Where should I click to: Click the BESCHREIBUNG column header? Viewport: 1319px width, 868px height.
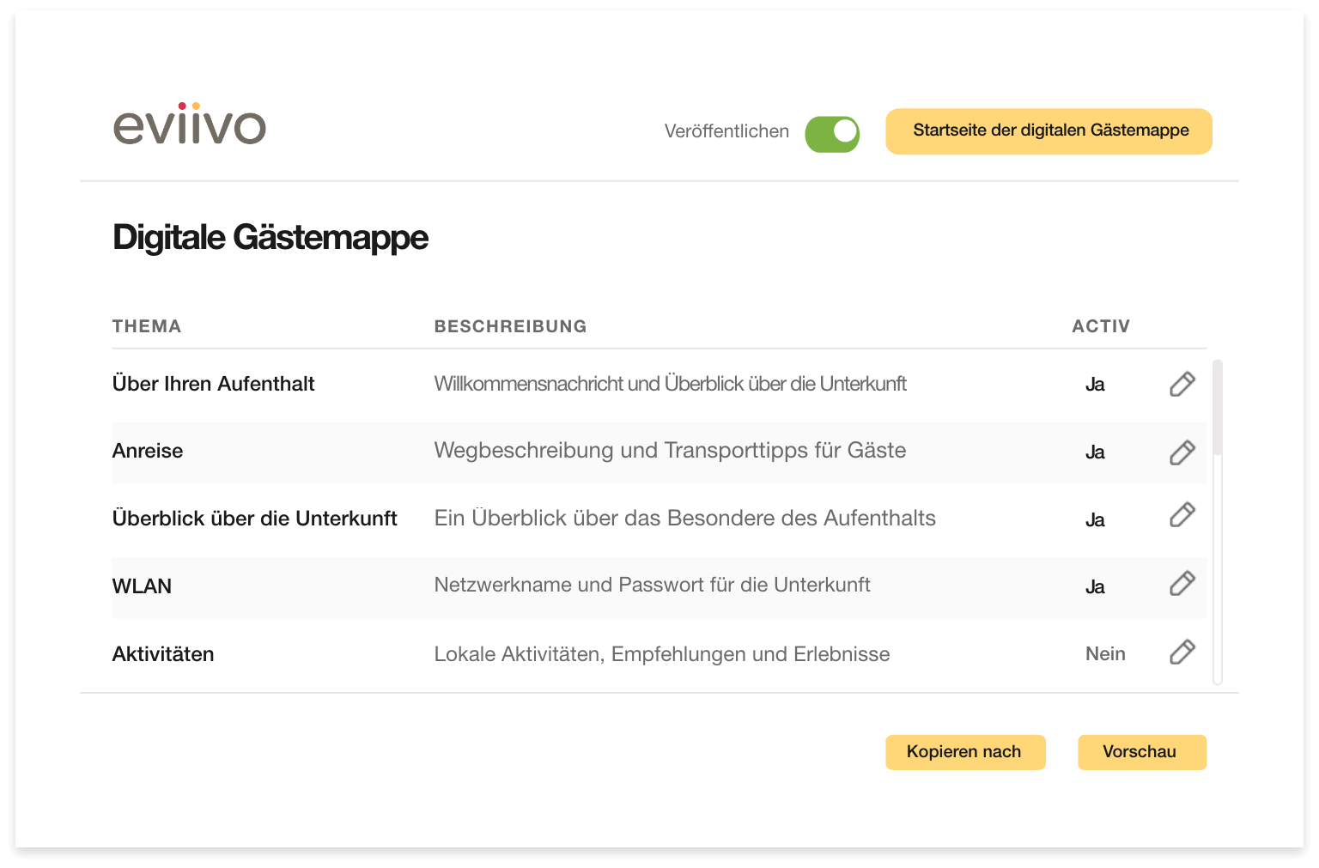click(511, 326)
